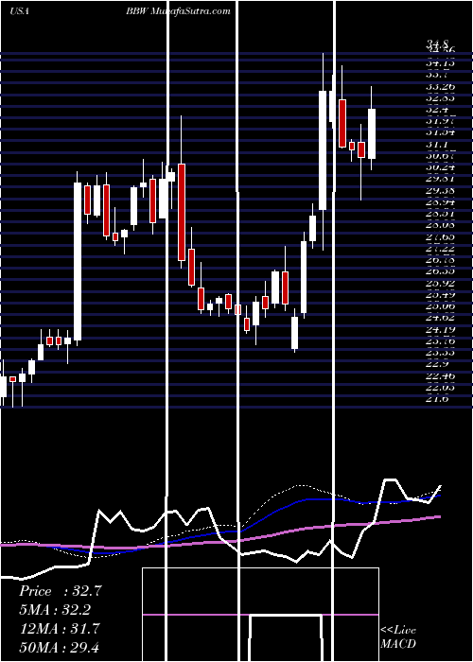Click the 22.46 price axis label
Viewport: 473px width, 662px height.
(441, 375)
